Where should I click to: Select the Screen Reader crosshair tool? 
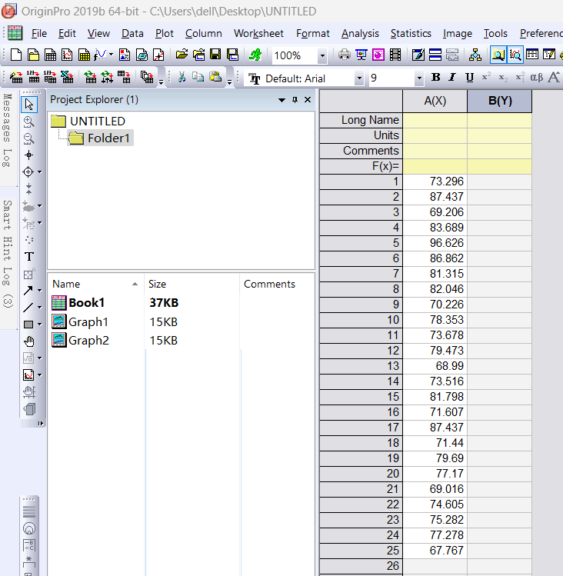[x=29, y=155]
